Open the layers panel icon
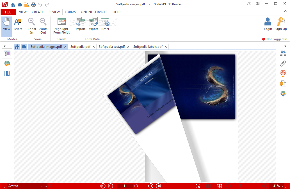Image resolution: width=290 pixels, height=189 pixels. pyautogui.click(x=283, y=94)
